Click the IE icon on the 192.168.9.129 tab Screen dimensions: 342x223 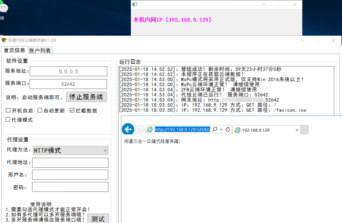pos(238,130)
